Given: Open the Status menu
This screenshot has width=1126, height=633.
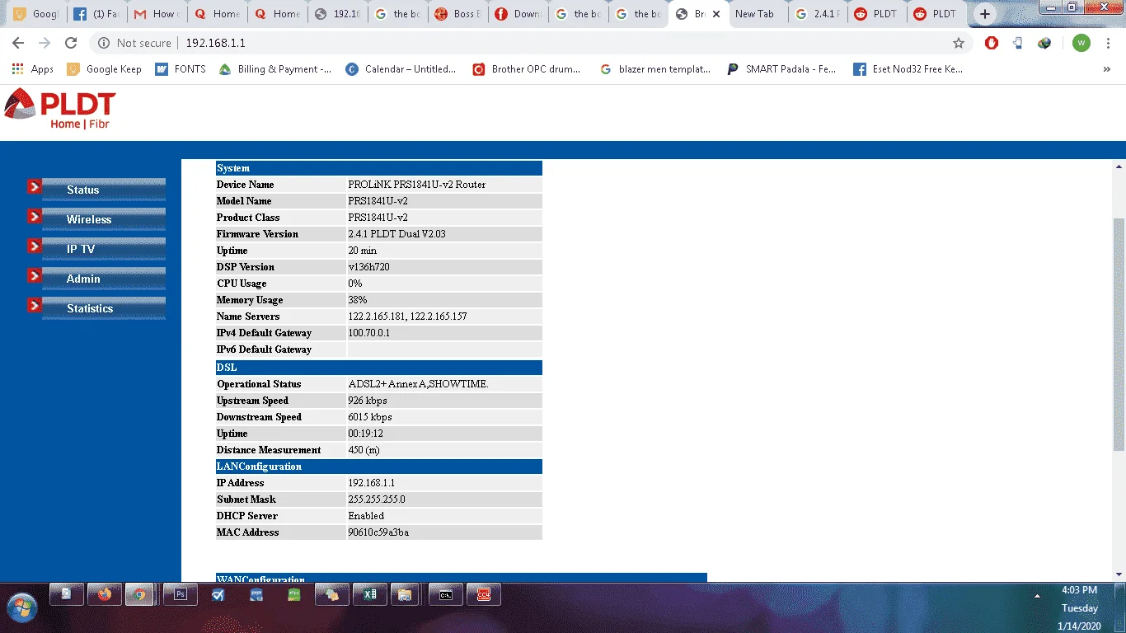Looking at the screenshot, I should (x=104, y=190).
